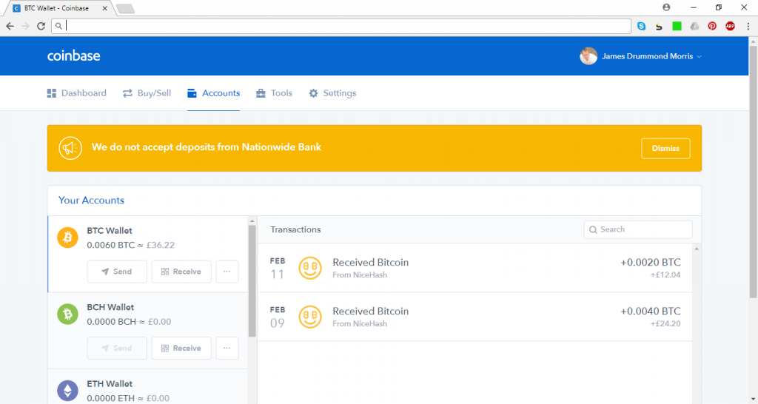The height and width of the screenshot is (404, 758).
Task: Dismiss the Nationwide Bank notice
Action: [x=665, y=149]
